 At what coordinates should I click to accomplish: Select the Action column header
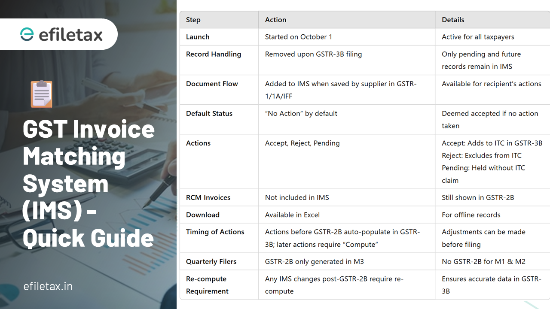[x=275, y=20]
